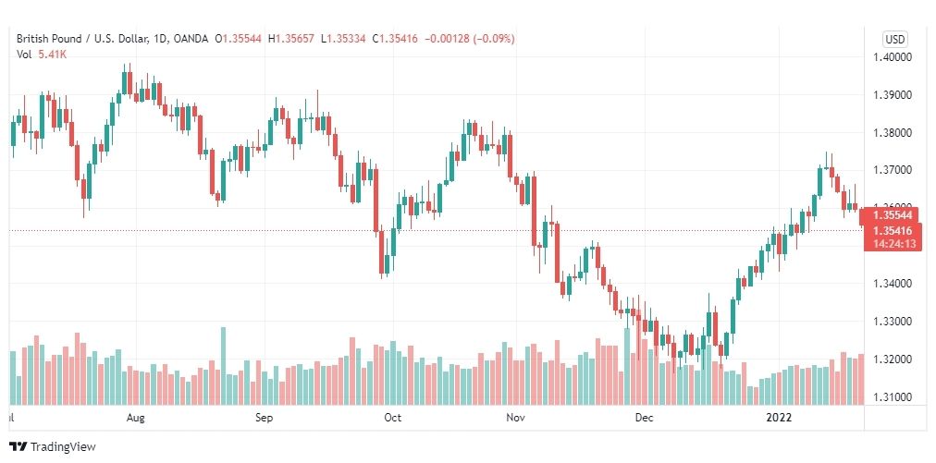The image size is (936, 463).
Task: Select the Oct marker on time axis
Action: 392,418
